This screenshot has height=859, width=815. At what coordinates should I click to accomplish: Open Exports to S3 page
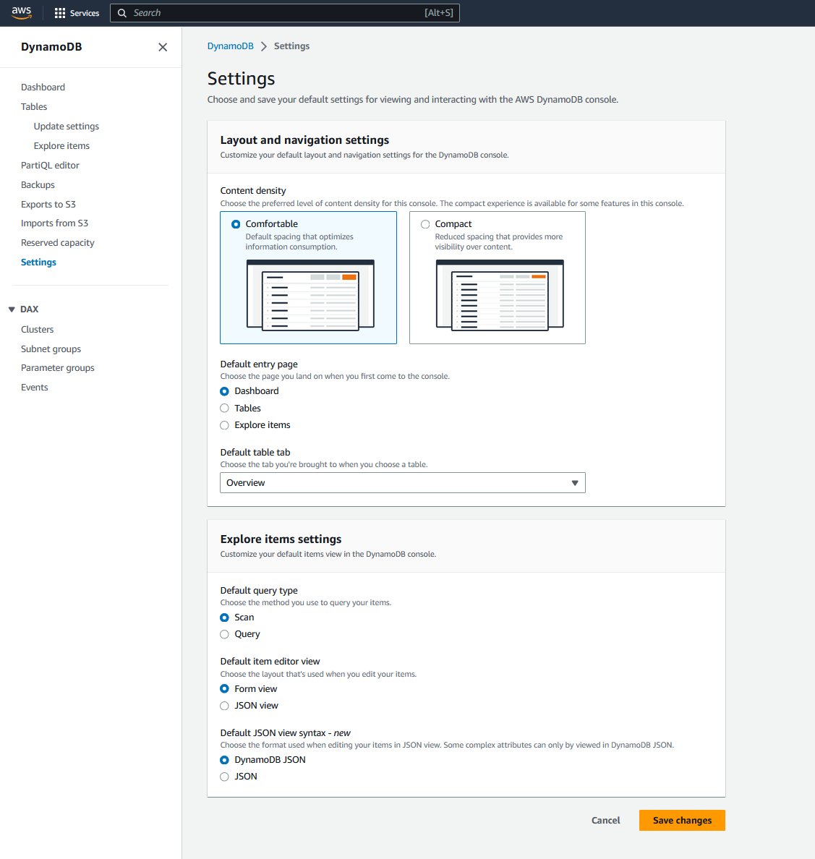(48, 205)
